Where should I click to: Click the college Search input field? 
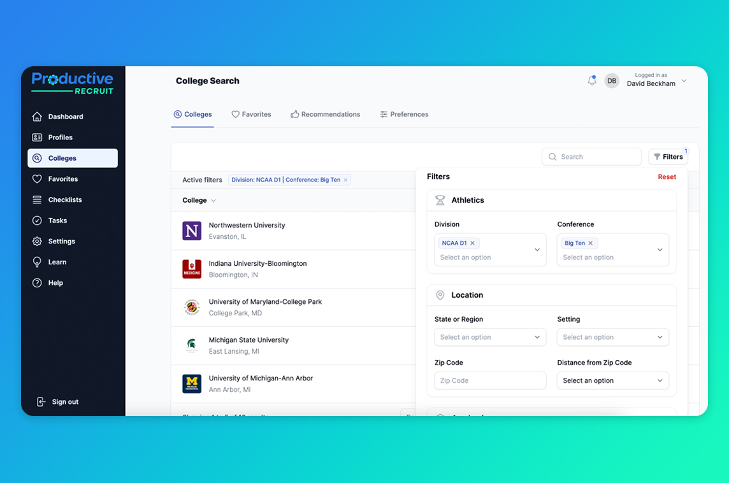pos(591,157)
